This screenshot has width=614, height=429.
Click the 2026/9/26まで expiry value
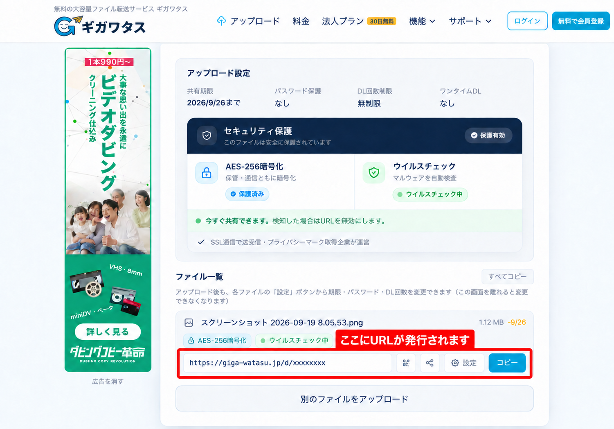(214, 103)
